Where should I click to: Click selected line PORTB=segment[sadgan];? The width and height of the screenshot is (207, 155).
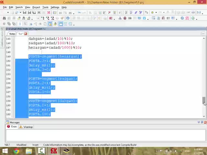(53, 79)
